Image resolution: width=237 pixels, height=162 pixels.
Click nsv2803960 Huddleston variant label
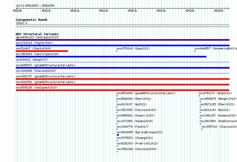pos(218,121)
